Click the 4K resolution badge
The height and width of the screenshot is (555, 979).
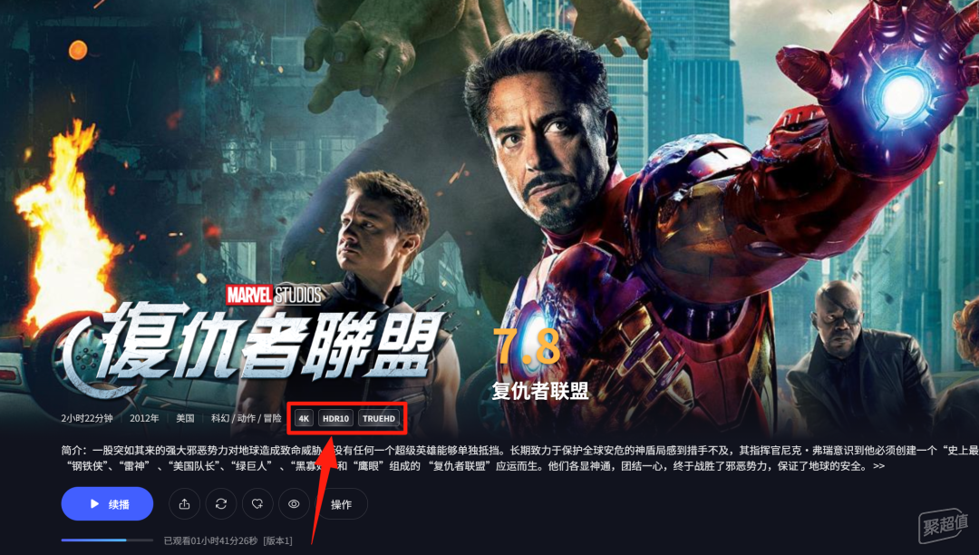[x=304, y=418]
